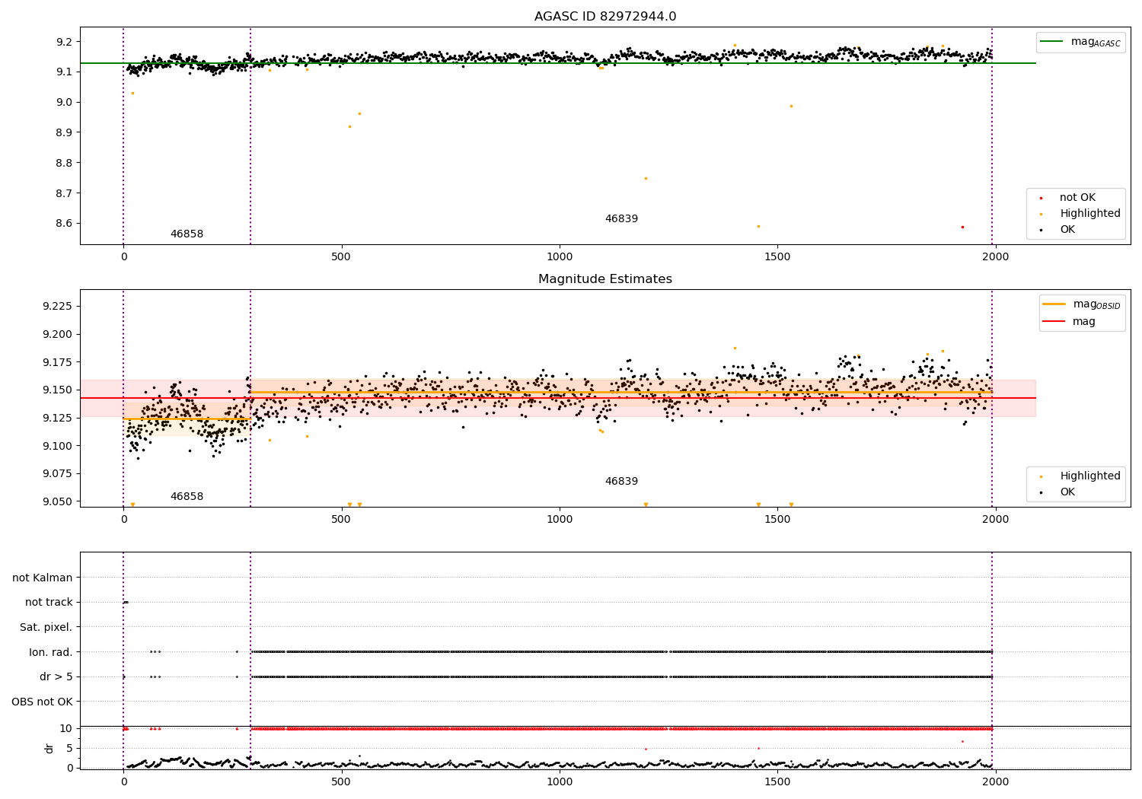Click the 9.075 y-axis tick label
1142x799 pixels.
tap(59, 474)
